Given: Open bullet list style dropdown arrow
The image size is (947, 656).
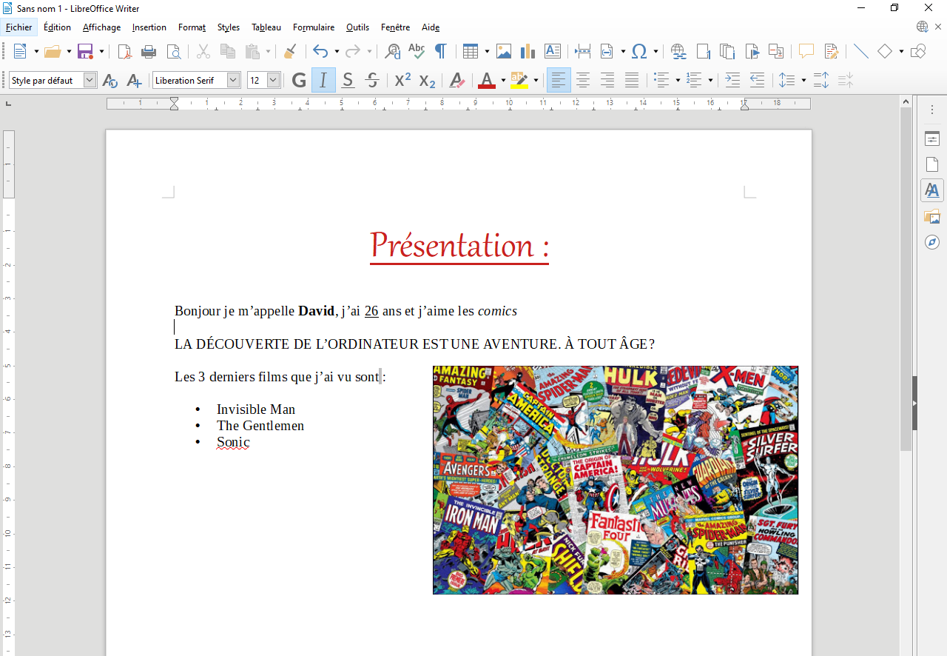Looking at the screenshot, I should coord(678,80).
